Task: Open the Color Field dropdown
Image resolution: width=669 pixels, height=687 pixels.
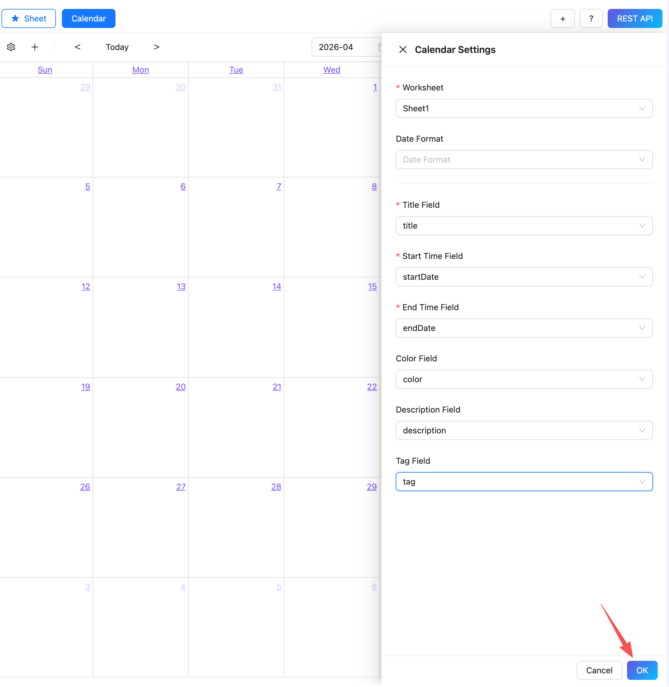Action: (523, 379)
